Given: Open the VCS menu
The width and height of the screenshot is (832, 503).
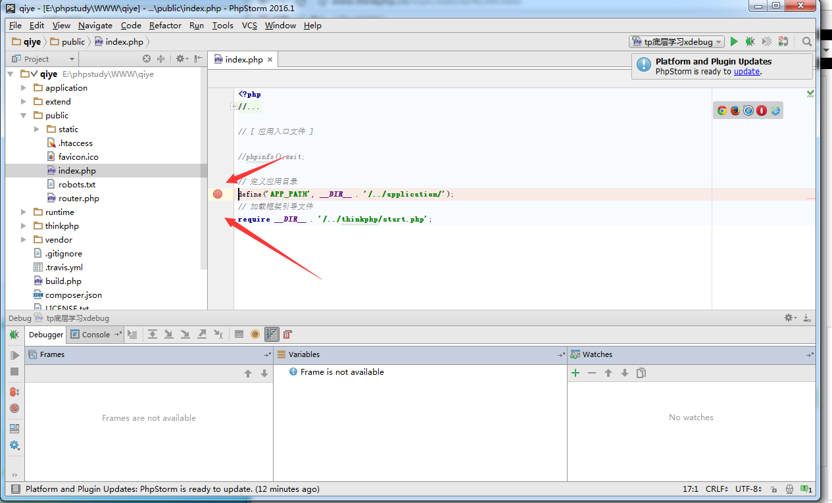Looking at the screenshot, I should (x=249, y=25).
